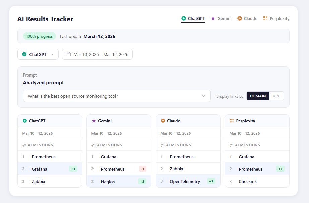Select Prometheus in the ChatGPT card
Viewport: 309px width, 203px height.
pyautogui.click(x=50, y=157)
